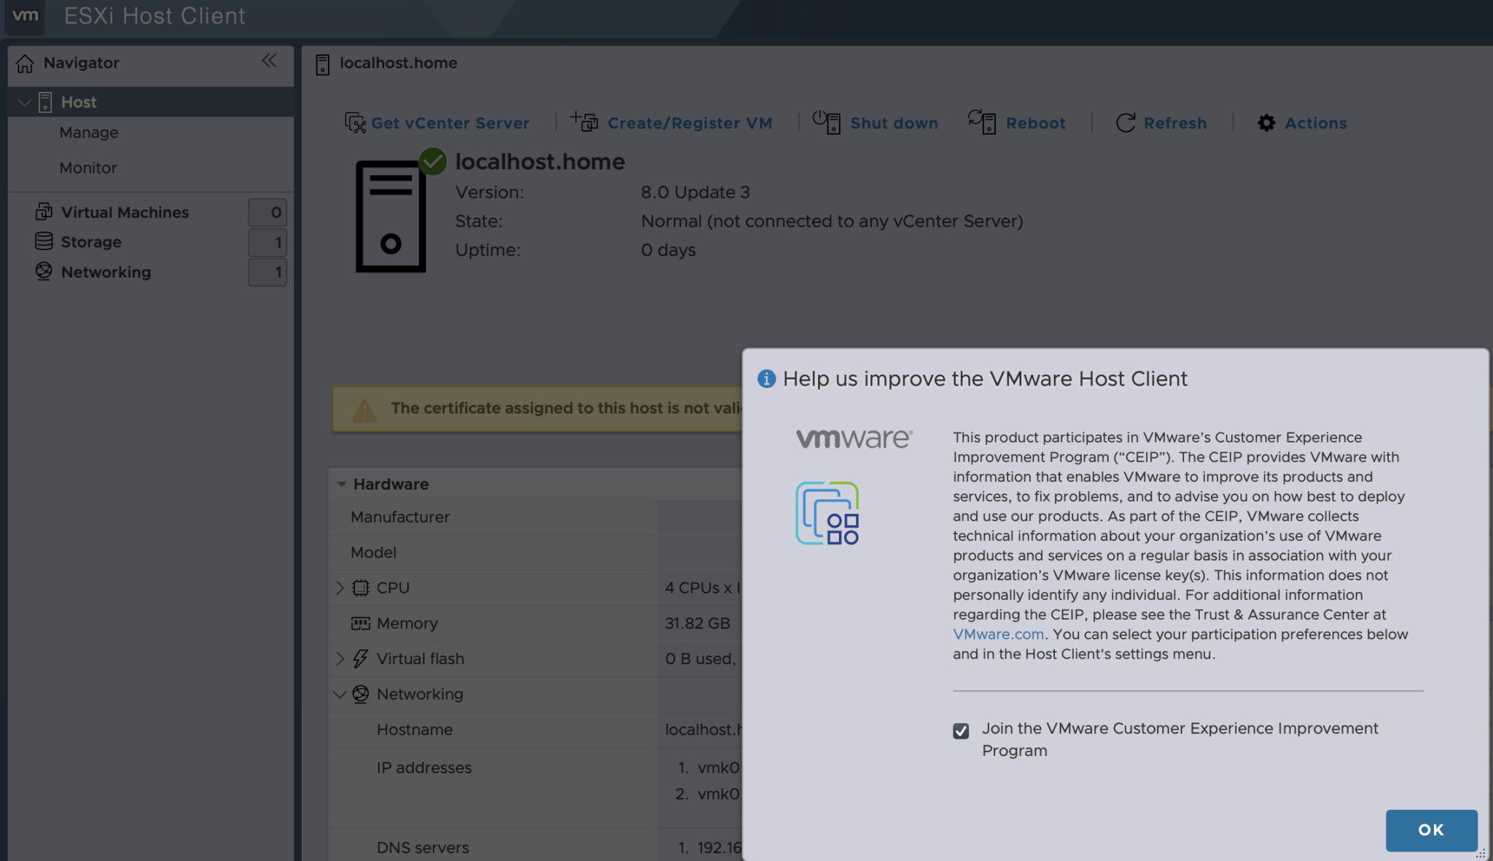Click OK to dismiss the dialog

1431,830
